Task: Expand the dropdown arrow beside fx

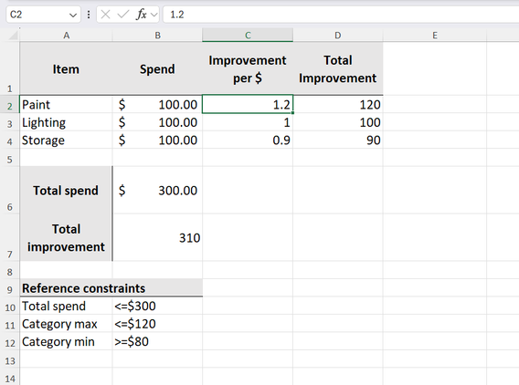Action: 154,15
